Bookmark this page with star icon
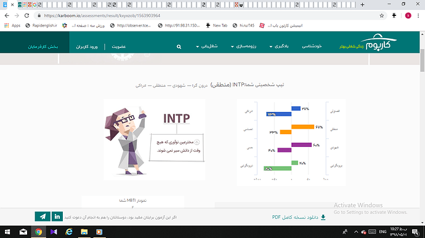 [x=382, y=16]
